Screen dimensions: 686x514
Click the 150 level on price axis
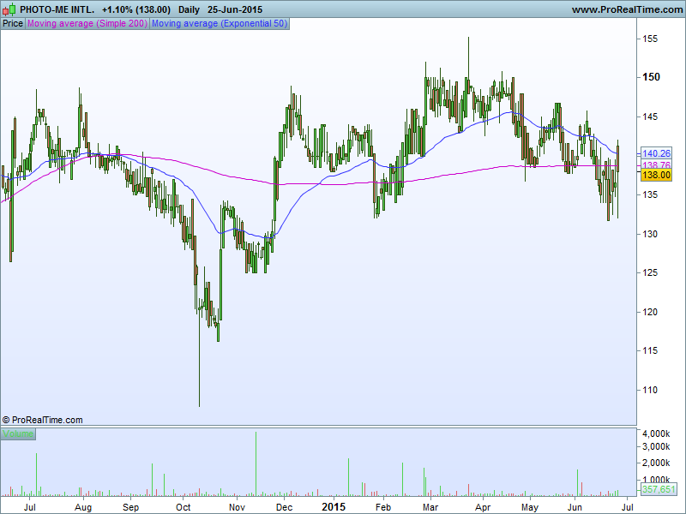tap(651, 77)
